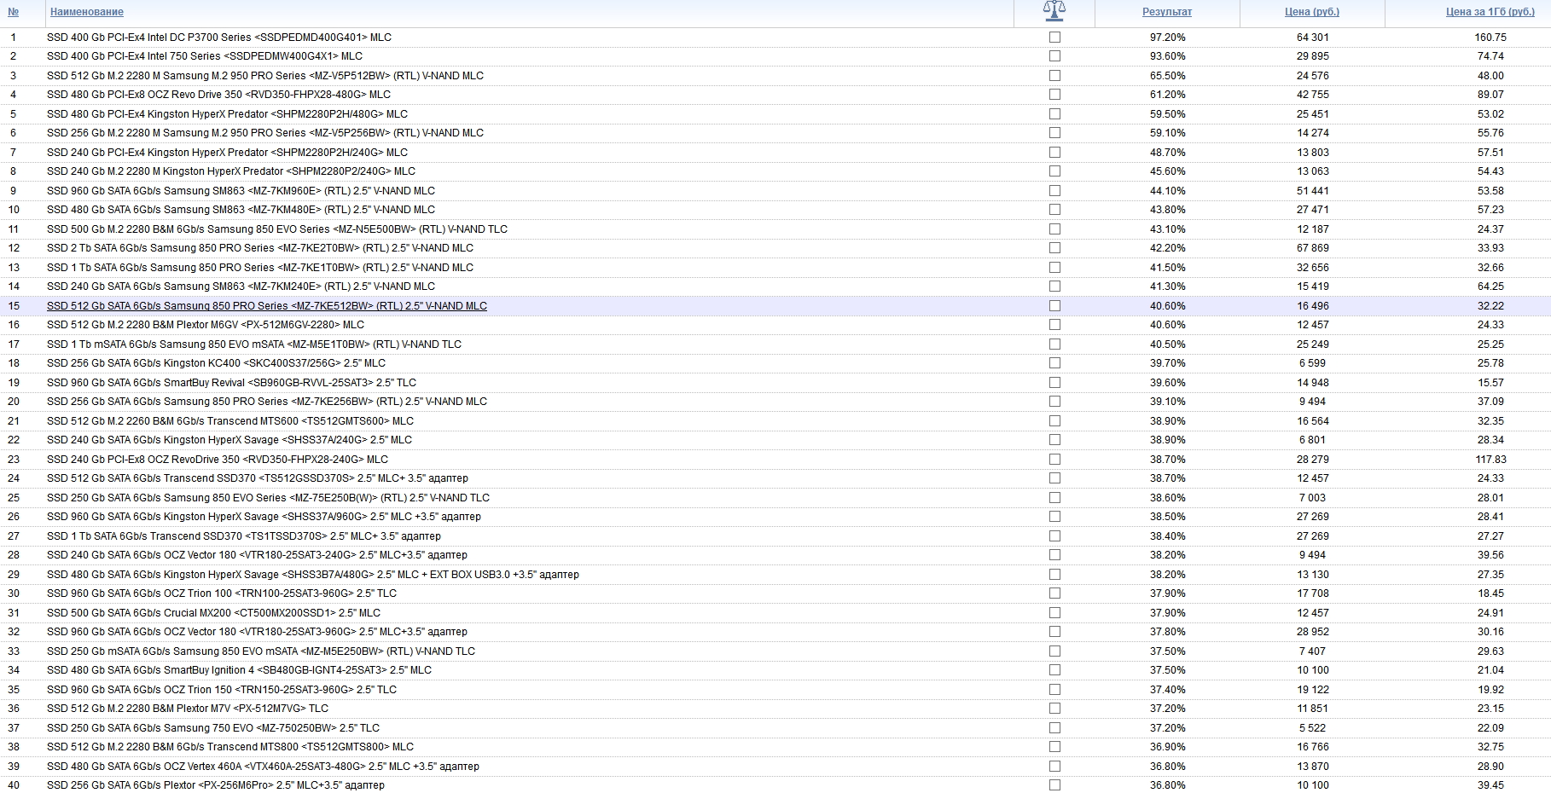Screen dimensions: 1551x793
Task: Click Samsung 850 EVO mSATA 250 Gb name
Action: (261, 651)
